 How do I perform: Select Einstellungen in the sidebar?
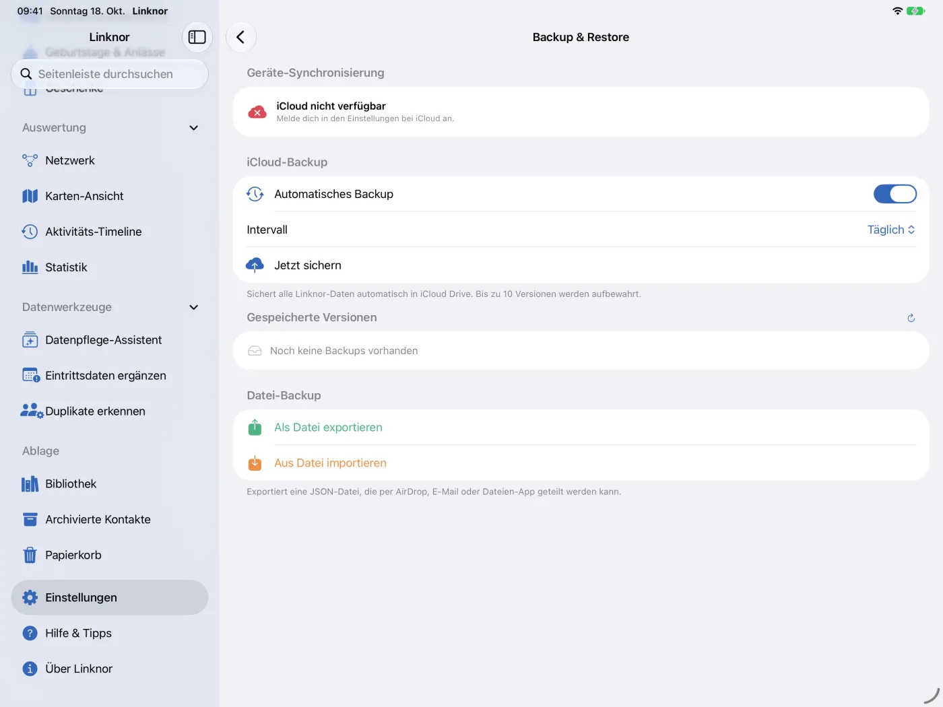click(110, 597)
